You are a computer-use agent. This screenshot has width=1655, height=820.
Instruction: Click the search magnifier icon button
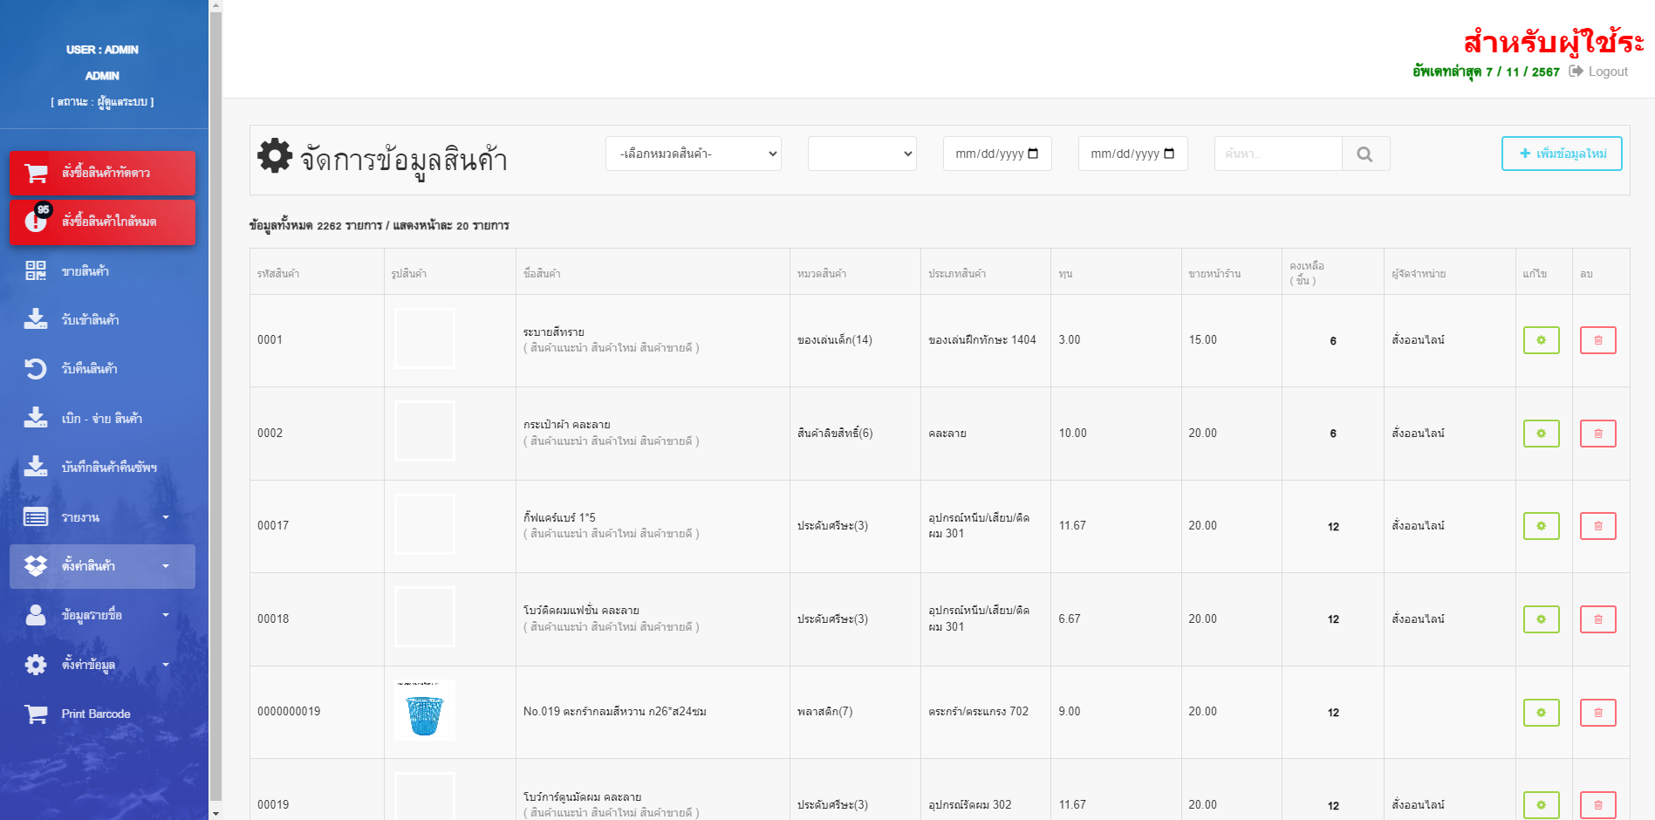point(1365,154)
